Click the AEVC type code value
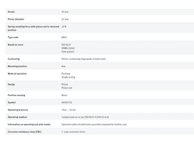Image resolution: width=194 pixels, height=145 pixels. (64, 37)
